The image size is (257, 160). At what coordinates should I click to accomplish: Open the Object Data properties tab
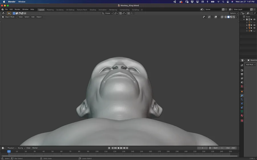pyautogui.click(x=242, y=111)
